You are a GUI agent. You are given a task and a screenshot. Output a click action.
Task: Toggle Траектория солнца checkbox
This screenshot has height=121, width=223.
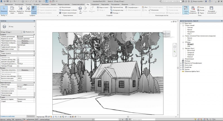(18, 49)
